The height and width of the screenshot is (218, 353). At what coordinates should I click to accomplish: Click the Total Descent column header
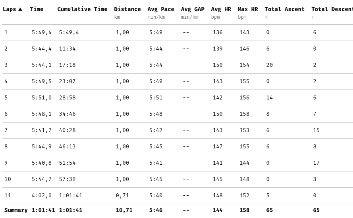tap(332, 9)
